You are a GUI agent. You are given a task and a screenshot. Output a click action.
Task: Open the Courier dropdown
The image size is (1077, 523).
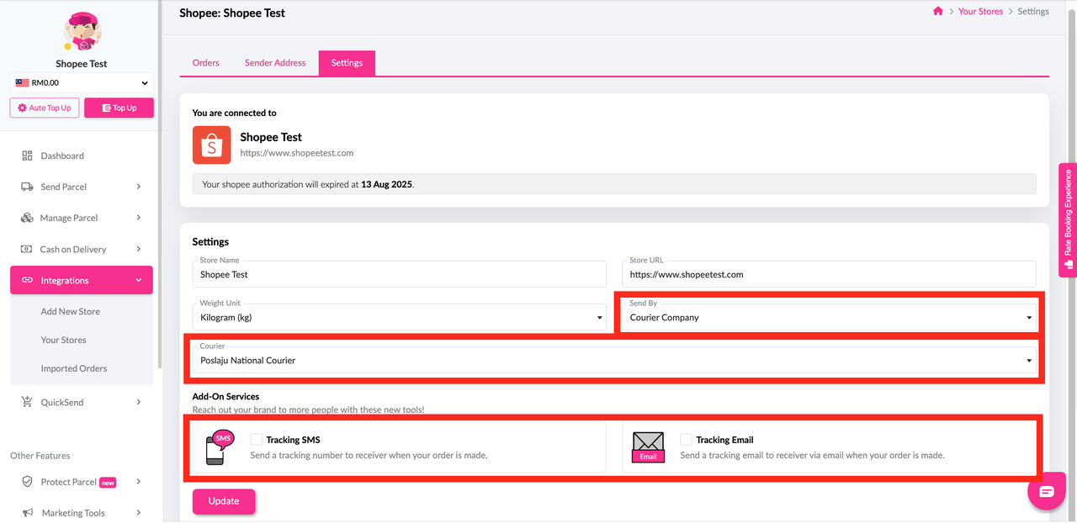614,360
